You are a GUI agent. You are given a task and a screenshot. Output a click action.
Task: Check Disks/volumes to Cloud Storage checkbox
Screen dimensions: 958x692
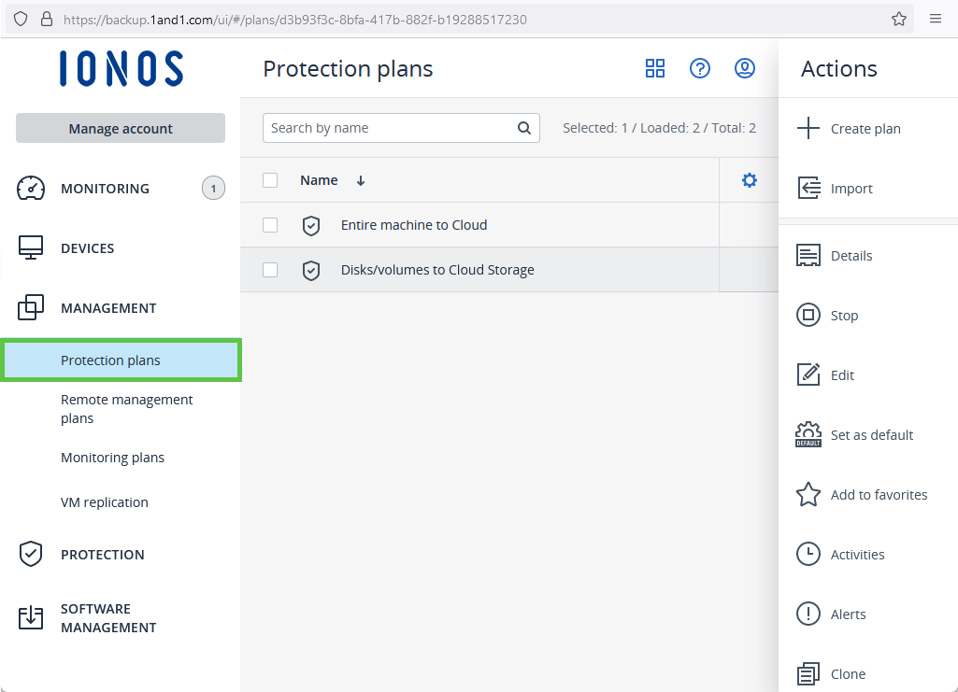[270, 270]
